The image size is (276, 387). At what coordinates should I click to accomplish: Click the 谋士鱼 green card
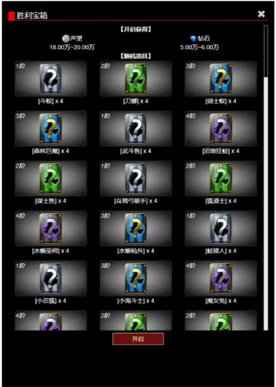[50, 178]
